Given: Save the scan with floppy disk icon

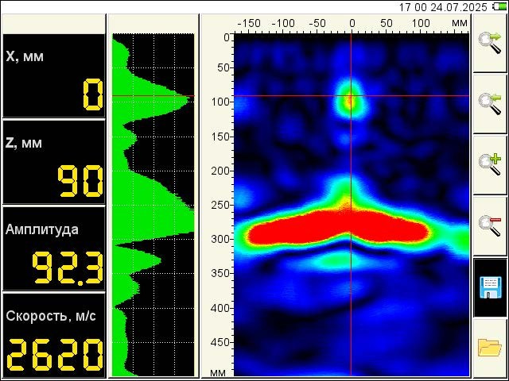Looking at the screenshot, I should click(x=490, y=287).
